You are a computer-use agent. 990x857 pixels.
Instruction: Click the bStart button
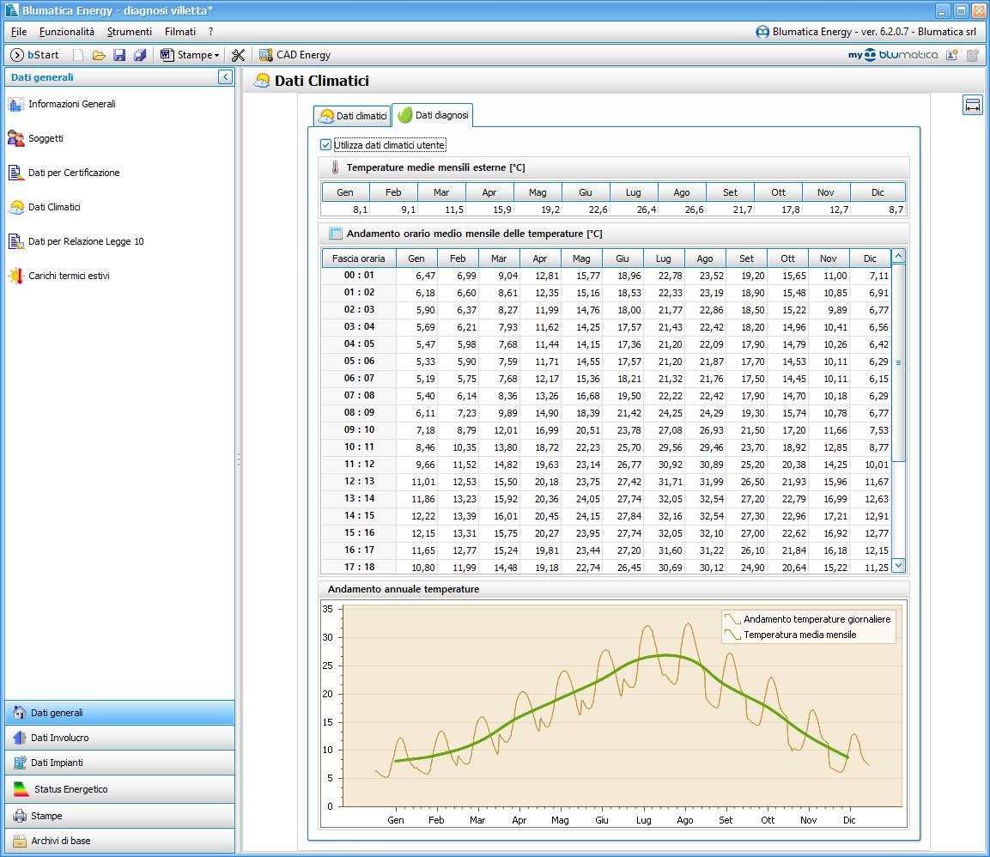tap(35, 55)
